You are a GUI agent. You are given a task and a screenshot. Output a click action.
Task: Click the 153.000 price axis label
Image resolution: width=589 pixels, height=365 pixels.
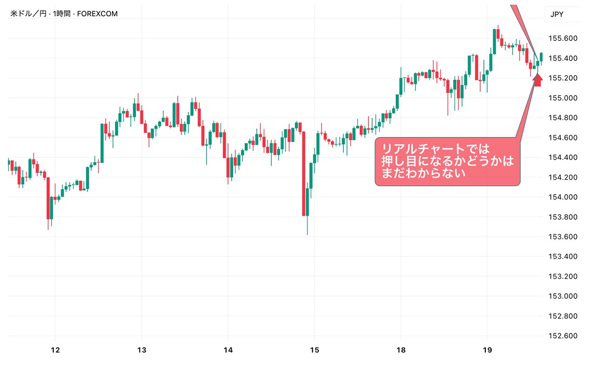pyautogui.click(x=562, y=296)
